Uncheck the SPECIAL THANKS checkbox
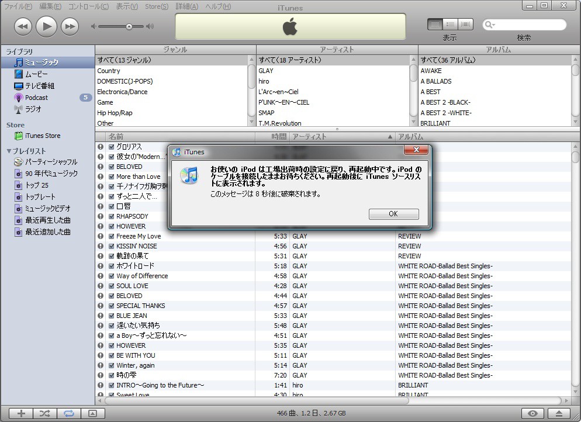 click(111, 306)
